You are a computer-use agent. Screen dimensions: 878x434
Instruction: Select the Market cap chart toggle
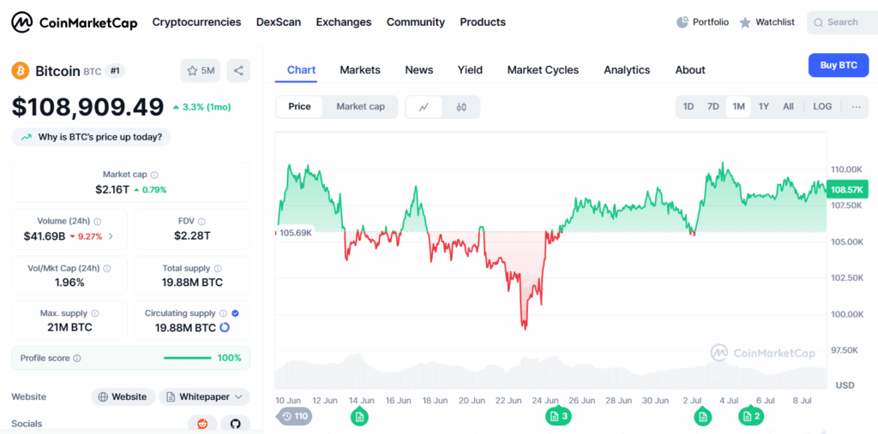pyautogui.click(x=361, y=107)
